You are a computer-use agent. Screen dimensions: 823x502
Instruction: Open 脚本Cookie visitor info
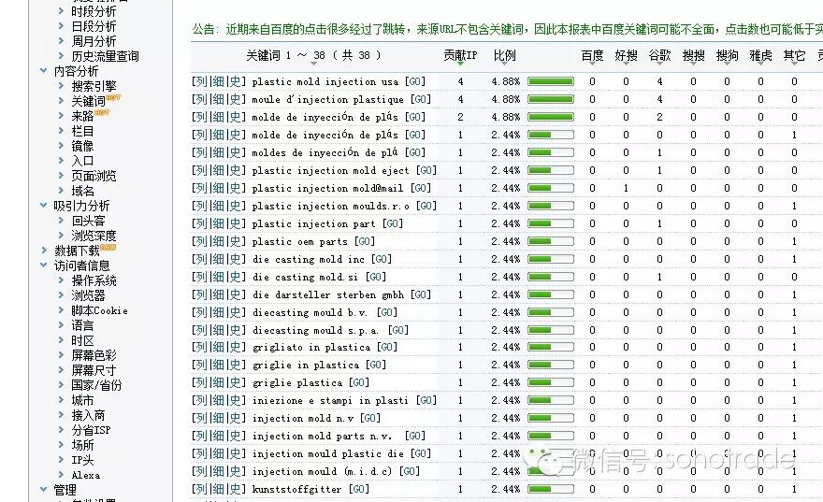(x=99, y=310)
